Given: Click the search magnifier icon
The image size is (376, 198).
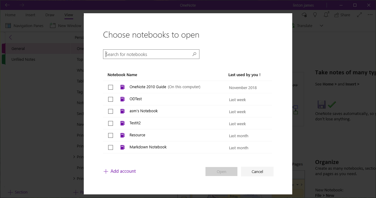Looking at the screenshot, I should point(194,54).
